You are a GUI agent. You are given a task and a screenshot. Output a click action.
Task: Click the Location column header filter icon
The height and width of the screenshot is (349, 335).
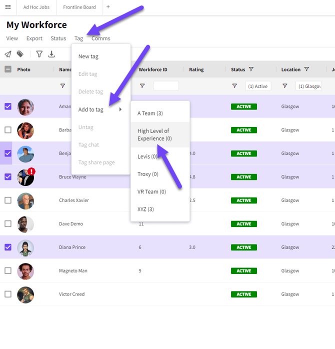point(306,69)
